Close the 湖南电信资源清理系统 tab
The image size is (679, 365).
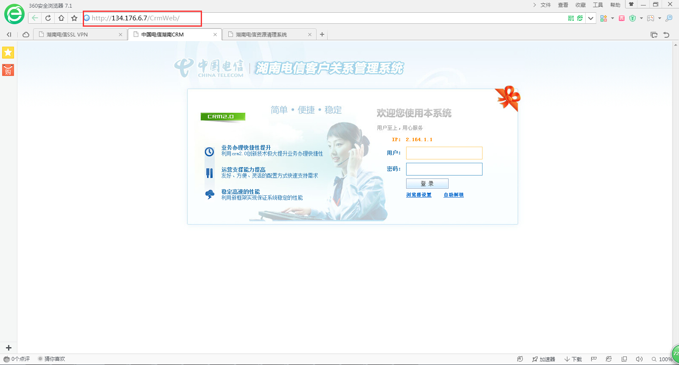[x=310, y=35]
